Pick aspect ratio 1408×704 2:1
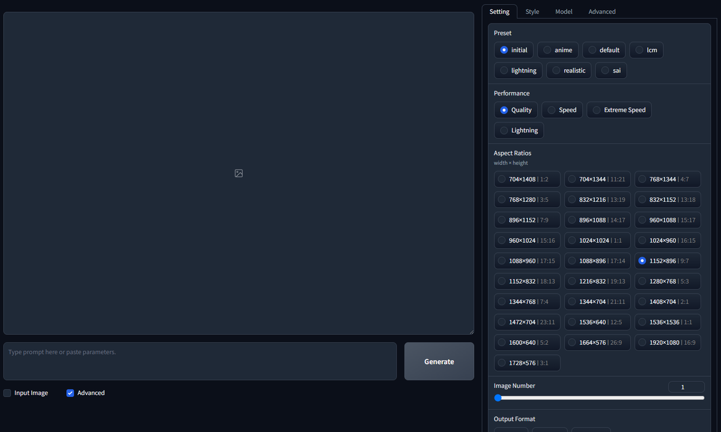Screen dimensions: 721x432 (668, 302)
